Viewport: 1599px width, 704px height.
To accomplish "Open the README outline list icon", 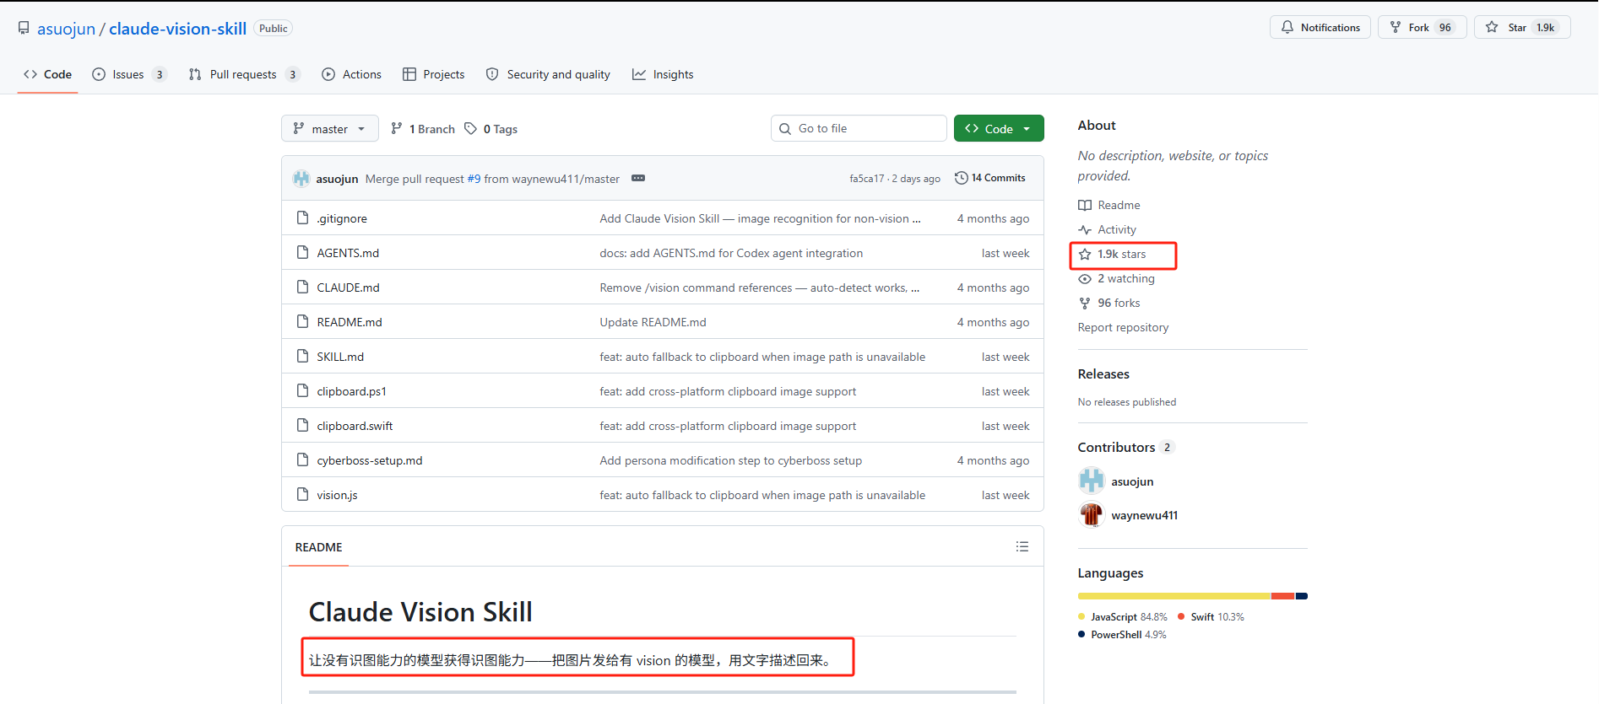I will [x=1022, y=546].
